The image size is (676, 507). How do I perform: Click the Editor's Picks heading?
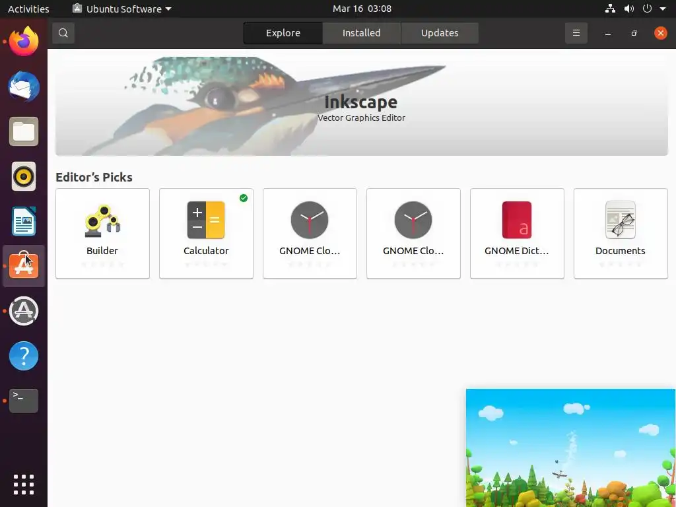pos(94,177)
